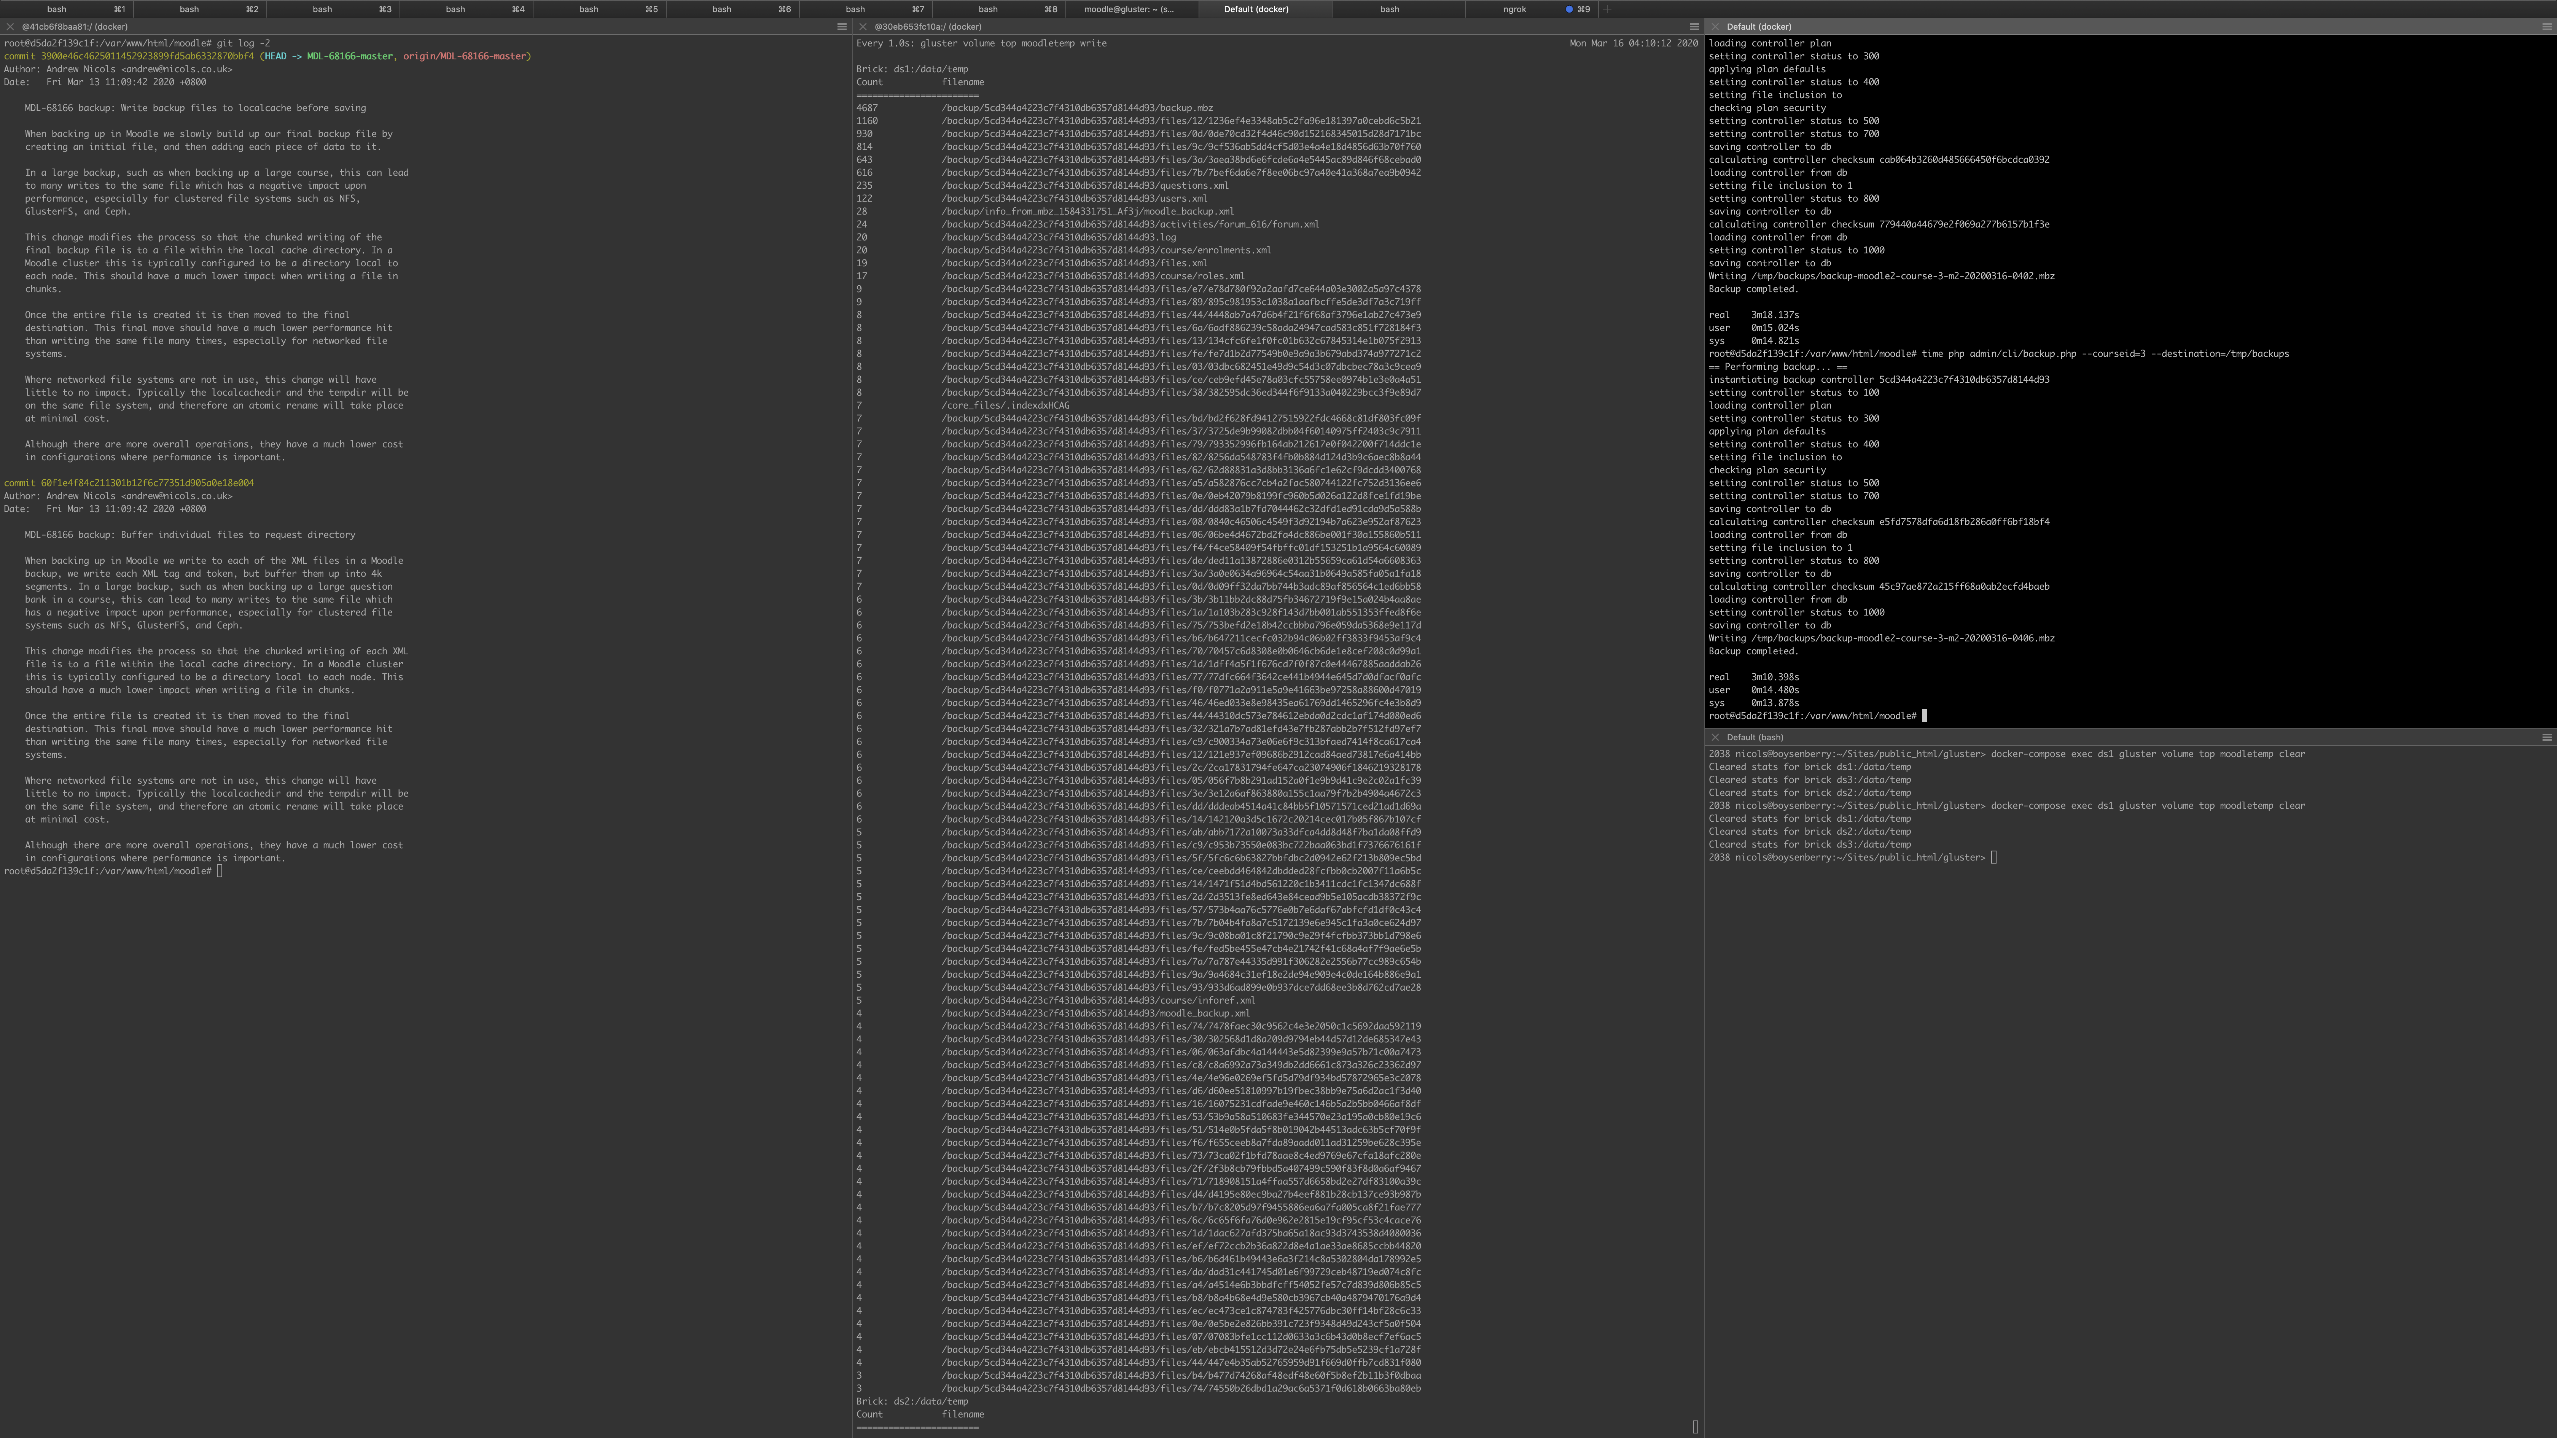
Task: Open hamburger menu of @41cb6f8baa81 pane
Action: [x=842, y=27]
